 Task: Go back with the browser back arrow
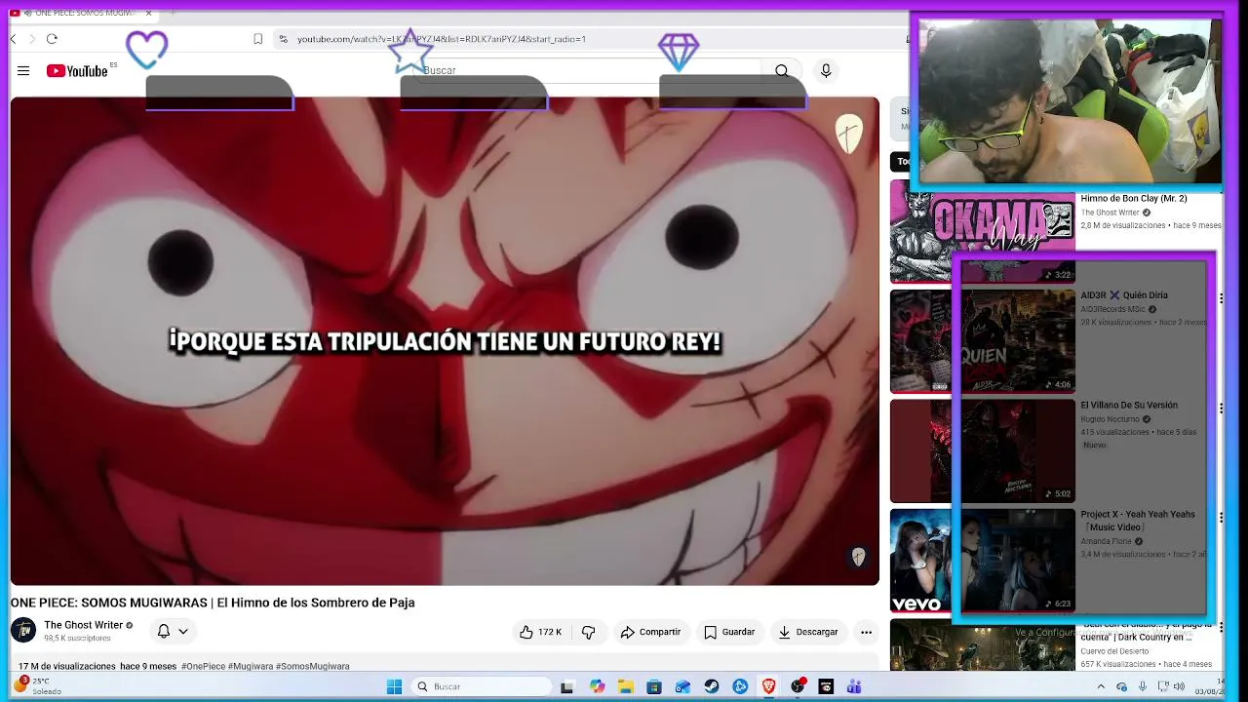[x=13, y=39]
